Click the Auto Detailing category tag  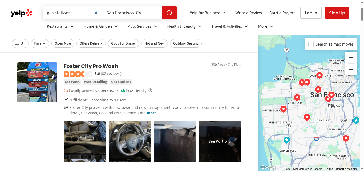[95, 82]
